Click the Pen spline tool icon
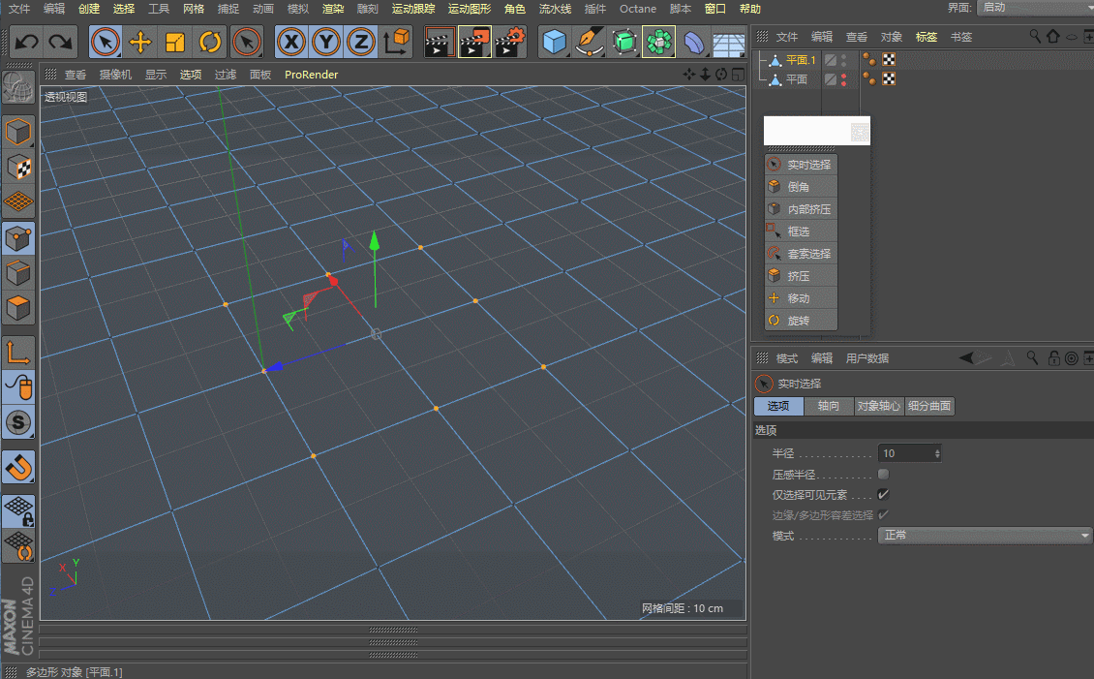The height and width of the screenshot is (679, 1094). coord(589,42)
